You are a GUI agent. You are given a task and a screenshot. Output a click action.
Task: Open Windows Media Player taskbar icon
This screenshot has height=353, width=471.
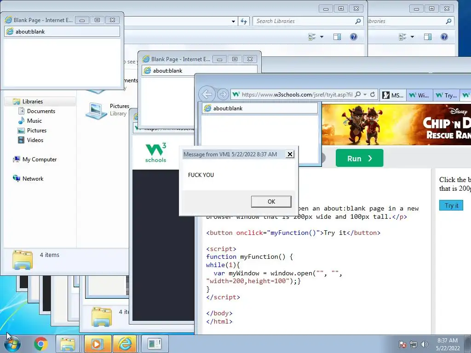(98, 344)
